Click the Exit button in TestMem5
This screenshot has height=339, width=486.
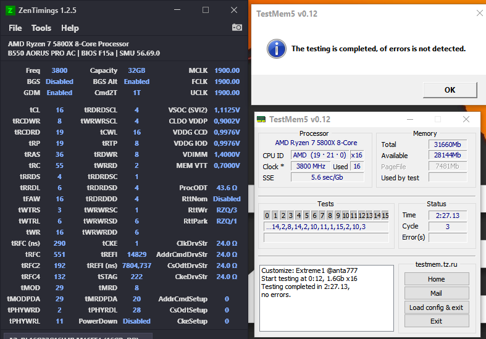(437, 321)
